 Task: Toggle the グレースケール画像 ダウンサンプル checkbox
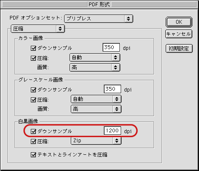(33, 90)
